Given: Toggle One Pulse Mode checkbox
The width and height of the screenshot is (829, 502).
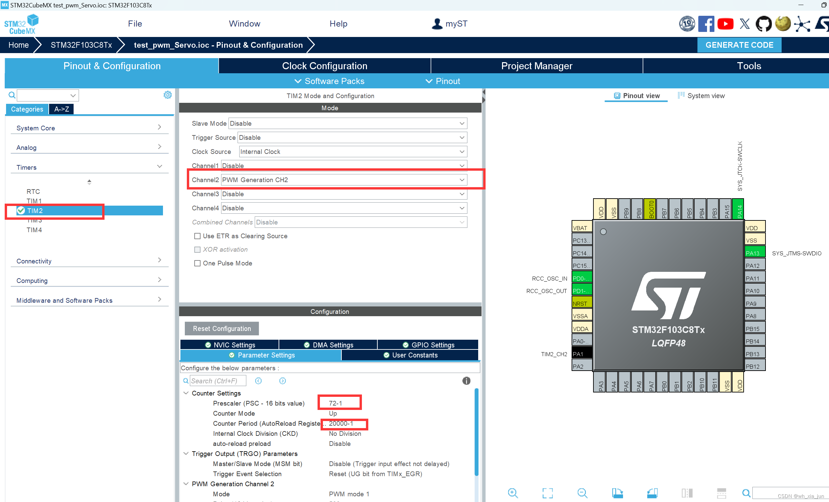Looking at the screenshot, I should (x=198, y=263).
